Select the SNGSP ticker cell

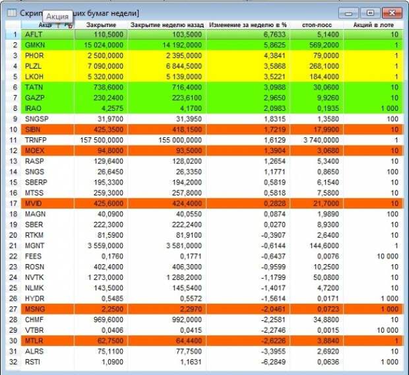47,119
